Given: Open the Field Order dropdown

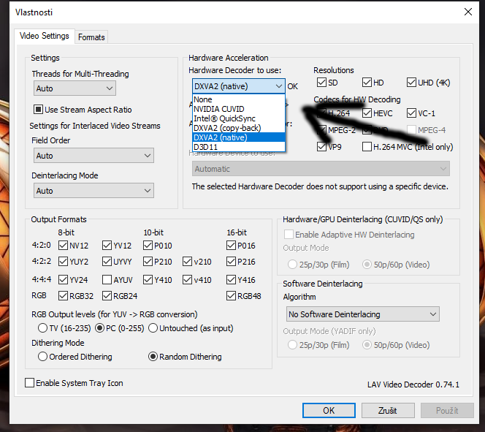Looking at the screenshot, I should tap(93, 156).
